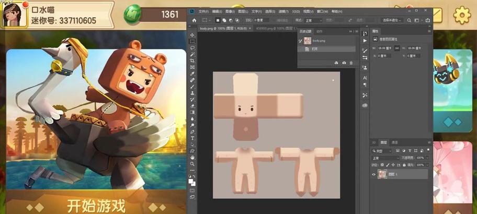
Task: Start the game with 开始游戏
Action: point(96,206)
